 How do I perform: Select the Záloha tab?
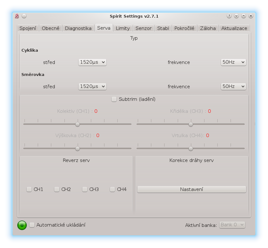click(x=208, y=28)
